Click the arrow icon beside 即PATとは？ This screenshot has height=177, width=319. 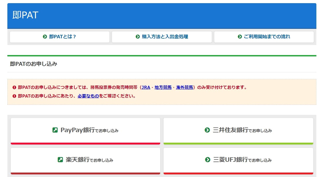(45, 37)
